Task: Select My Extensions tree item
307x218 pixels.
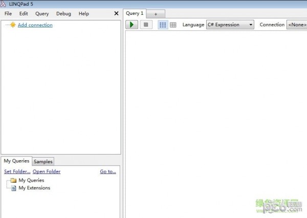Action: pyautogui.click(x=34, y=188)
